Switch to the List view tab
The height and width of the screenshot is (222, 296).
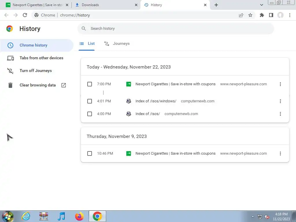(87, 44)
